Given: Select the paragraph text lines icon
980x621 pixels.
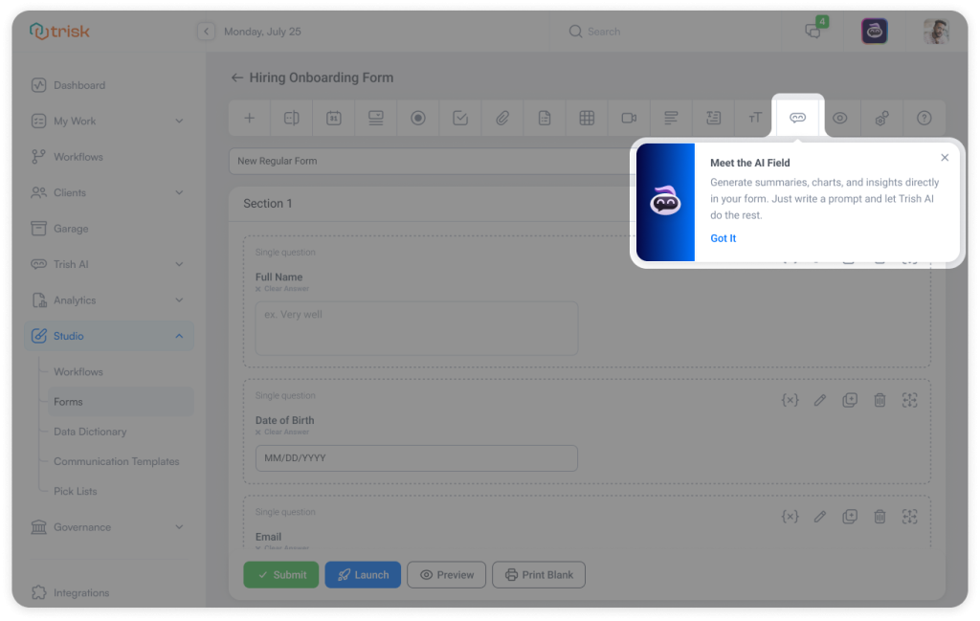Looking at the screenshot, I should click(x=671, y=118).
